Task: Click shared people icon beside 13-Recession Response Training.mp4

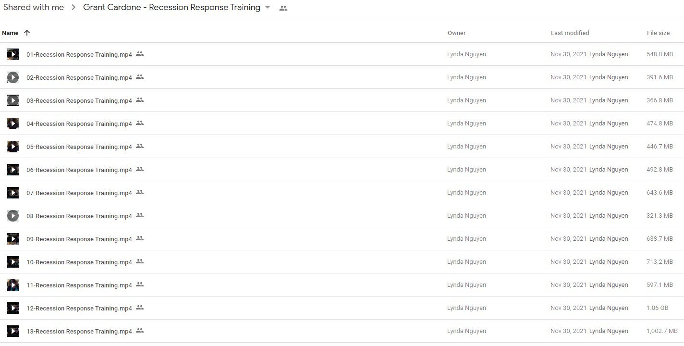Action: click(140, 331)
